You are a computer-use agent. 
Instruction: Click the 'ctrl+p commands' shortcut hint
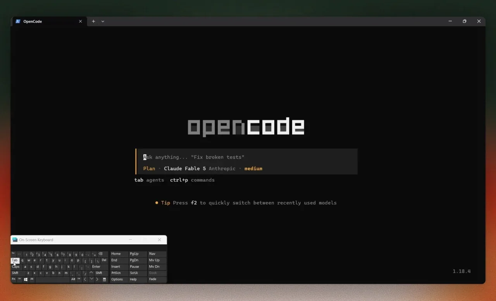pos(192,180)
